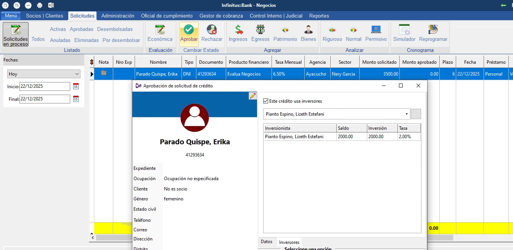This screenshot has height=250, width=513.
Task: Open calendar picker for Inicio date
Action: (x=76, y=86)
